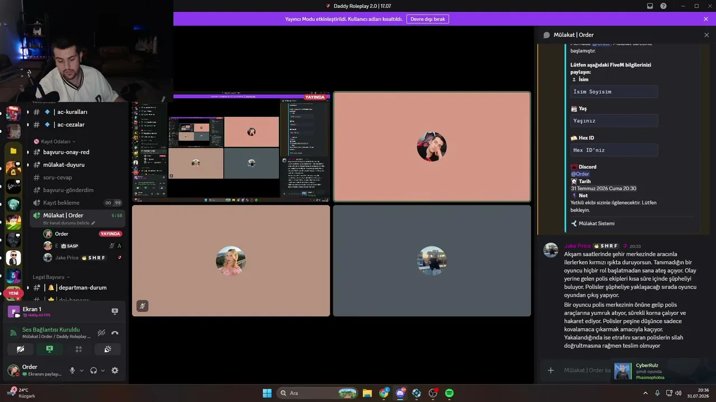
Task: Join the Kayıt bekleme voice channel
Action: point(76,203)
